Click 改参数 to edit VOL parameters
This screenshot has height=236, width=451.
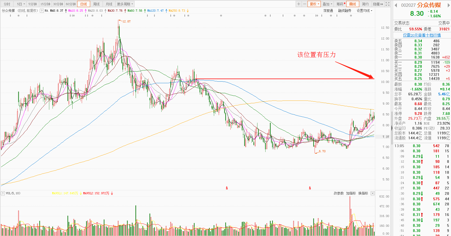tap(339, 193)
